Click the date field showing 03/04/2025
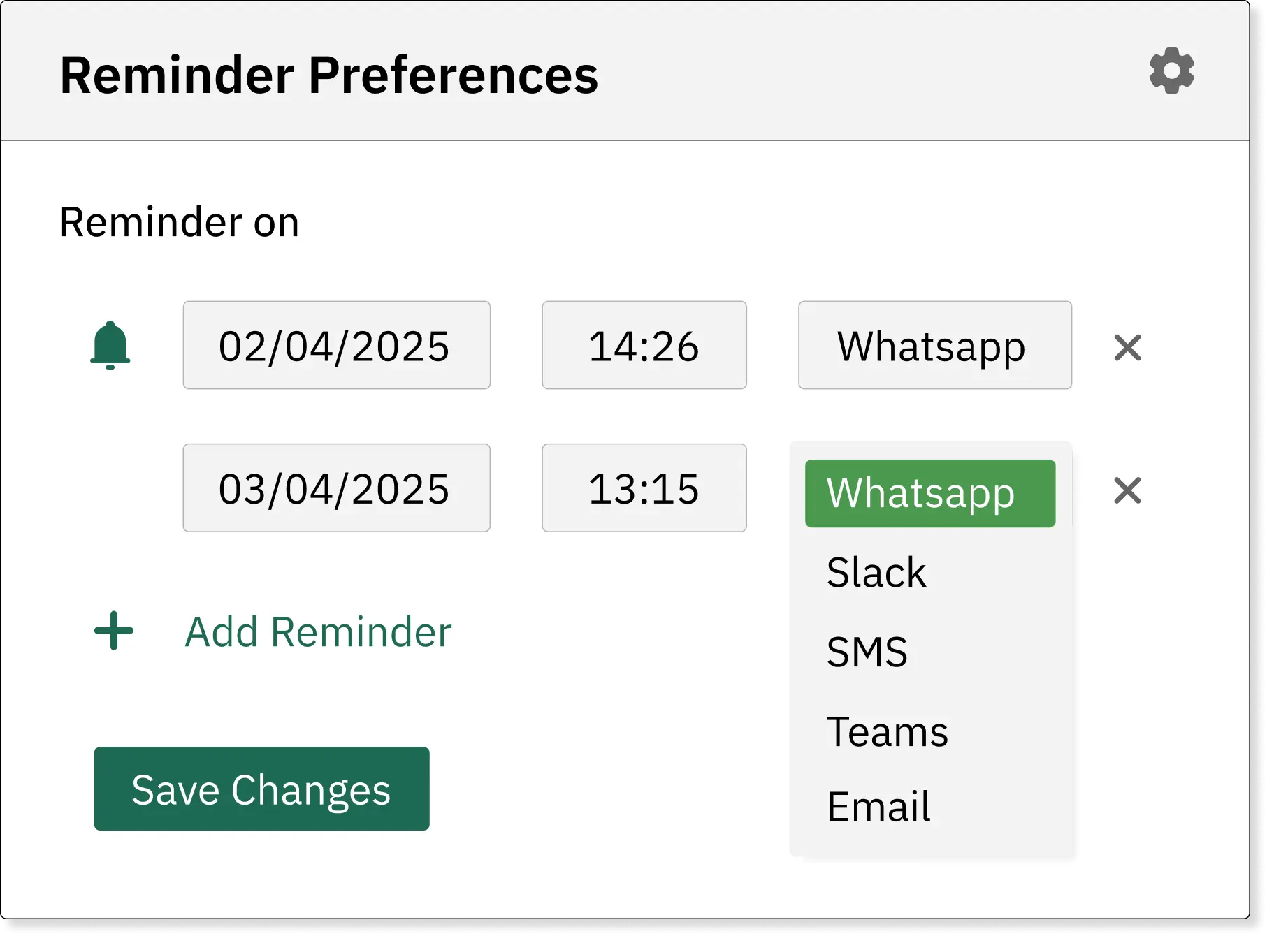The height and width of the screenshot is (936, 1267). pyautogui.click(x=336, y=488)
